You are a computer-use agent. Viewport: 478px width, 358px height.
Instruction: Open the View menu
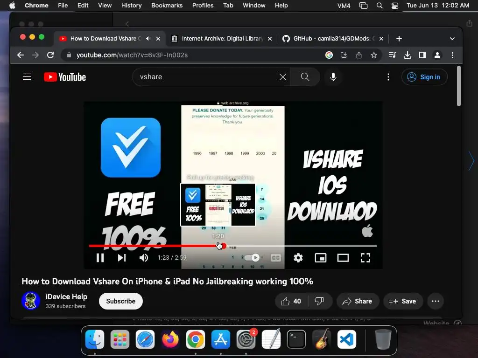click(x=105, y=6)
